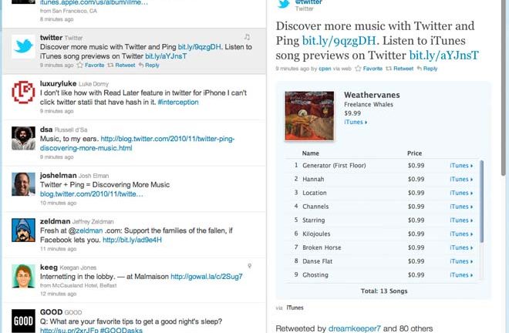Open zeldman's avatar
This screenshot has width=509, height=333.
(23, 230)
